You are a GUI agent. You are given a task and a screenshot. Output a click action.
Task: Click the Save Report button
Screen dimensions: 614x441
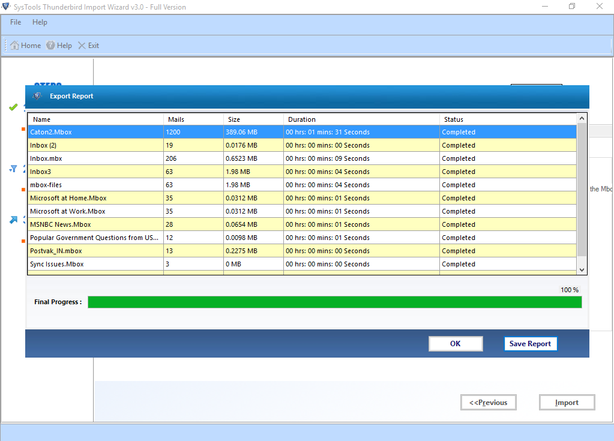[530, 344]
